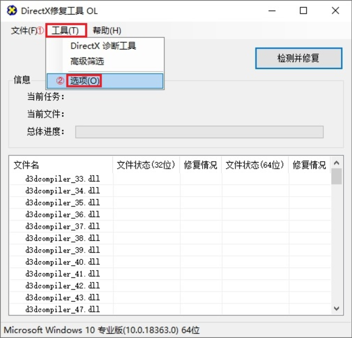Choose 高级筛选 in the tools menu
352x338 pixels.
(x=105, y=61)
